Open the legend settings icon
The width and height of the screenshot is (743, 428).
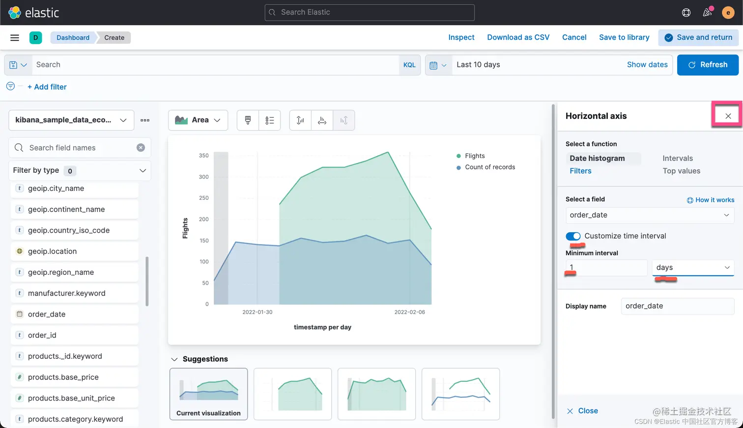(x=269, y=120)
